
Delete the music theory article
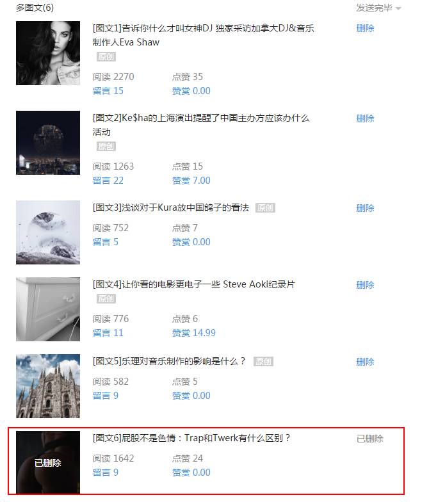[365, 362]
